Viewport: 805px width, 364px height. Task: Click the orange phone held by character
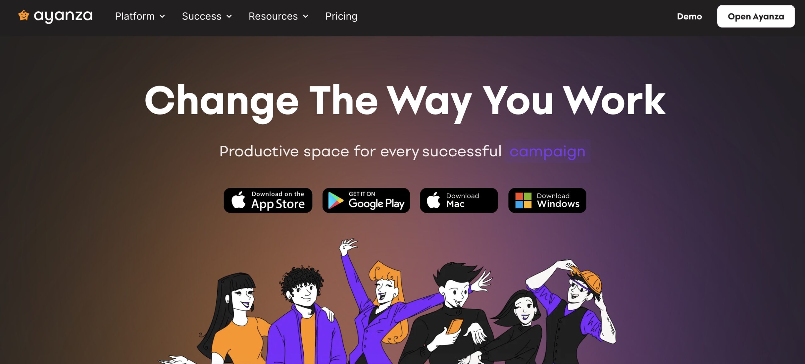tap(455, 326)
